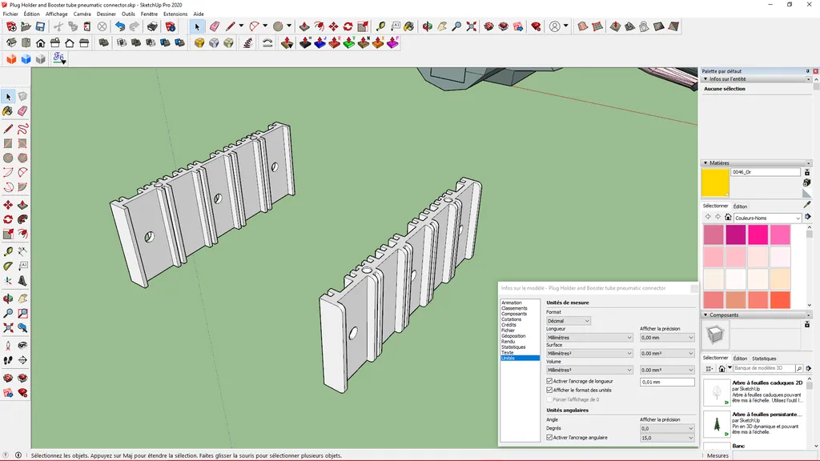Disable Activer l'ancrage angulaire checkbox
Viewport: 820px width, 461px height.
(549, 438)
